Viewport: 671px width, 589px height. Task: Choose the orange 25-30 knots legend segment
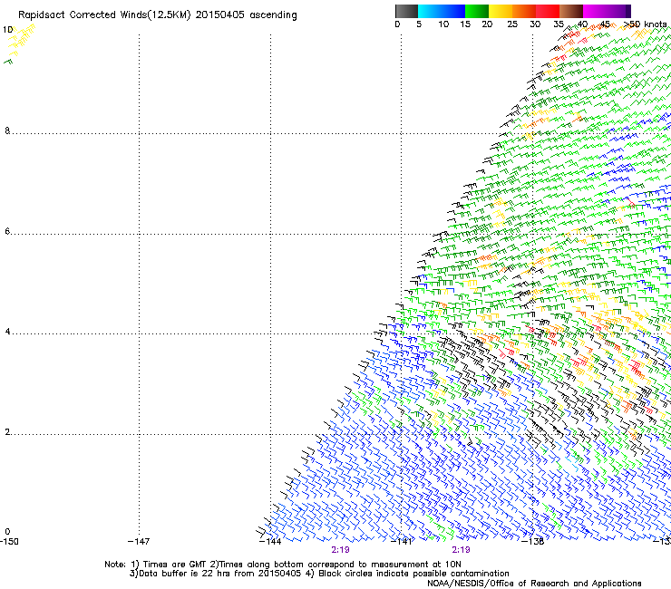point(524,11)
